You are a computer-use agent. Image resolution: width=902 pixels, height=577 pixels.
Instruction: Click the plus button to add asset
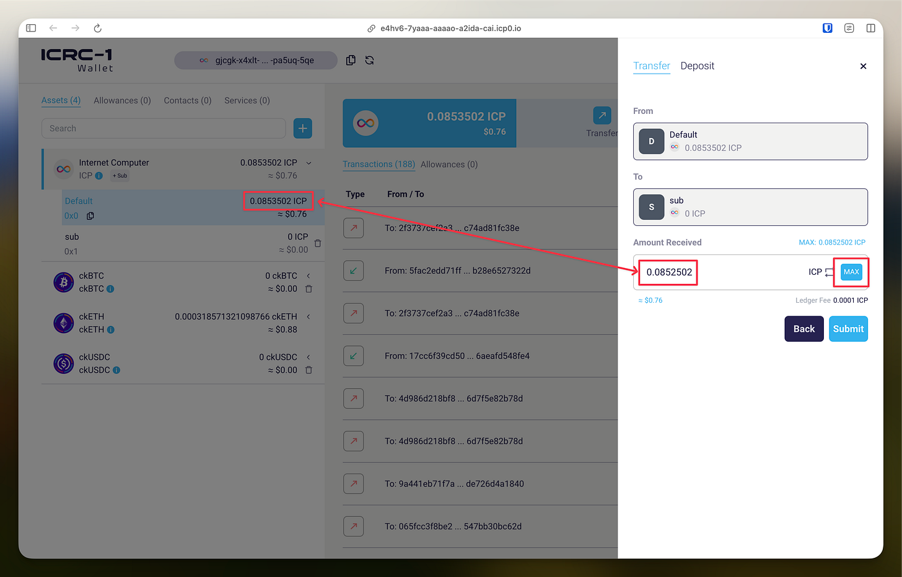click(302, 128)
